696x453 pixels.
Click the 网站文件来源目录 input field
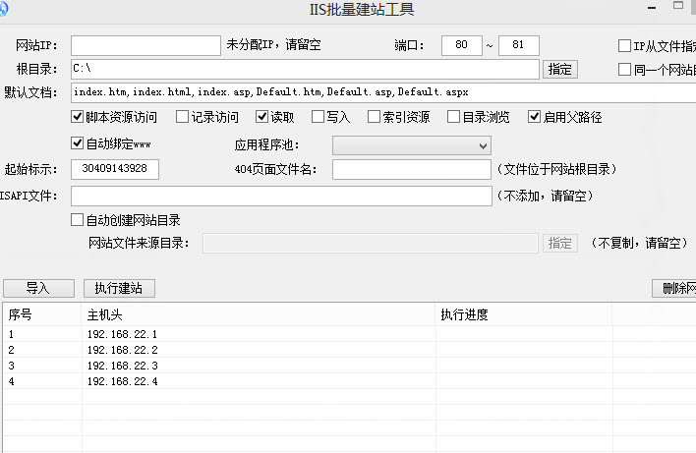[371, 243]
